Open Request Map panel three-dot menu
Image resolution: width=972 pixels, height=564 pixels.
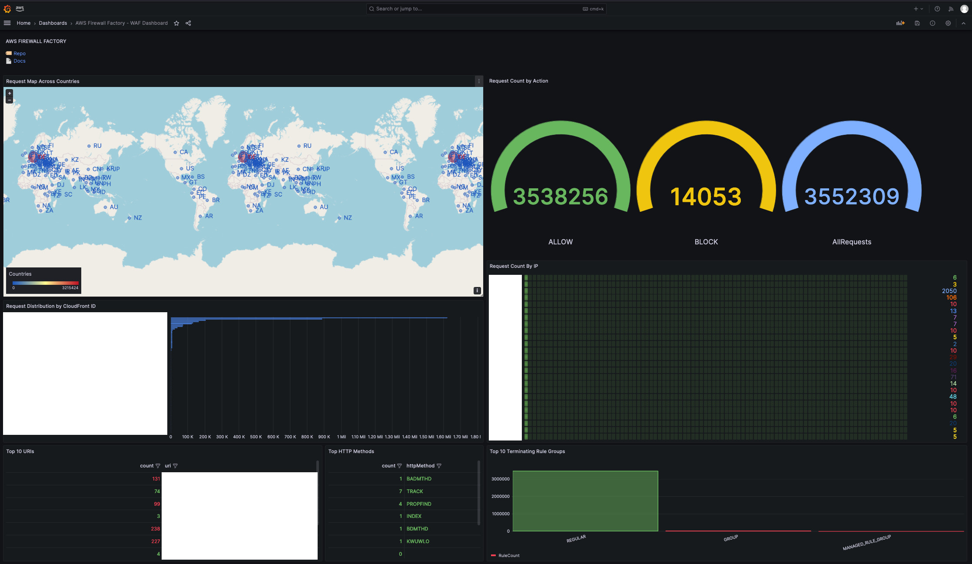click(x=479, y=81)
